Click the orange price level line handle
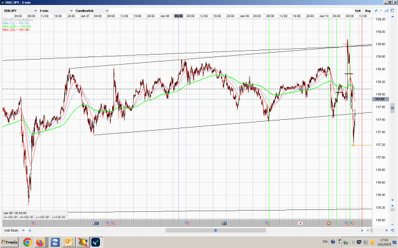Screen dimensions: 398x248 [x=353, y=145]
